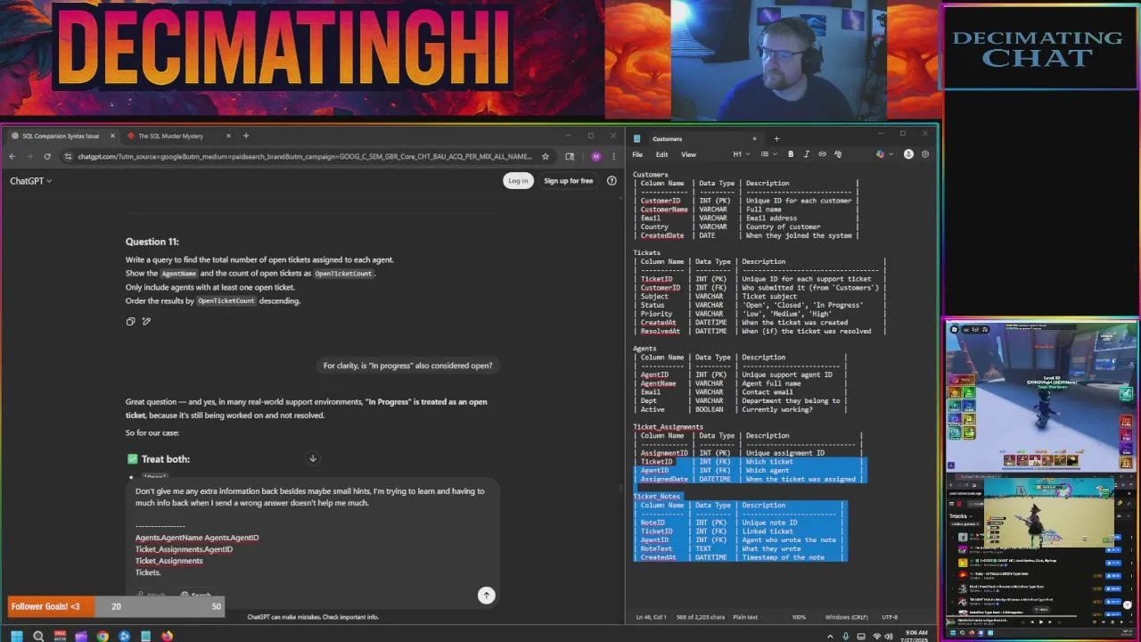This screenshot has width=1141, height=642.
Task: Send the message with the up-arrow button
Action: (x=486, y=595)
